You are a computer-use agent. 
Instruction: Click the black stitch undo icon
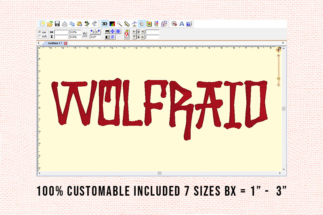tap(87, 24)
